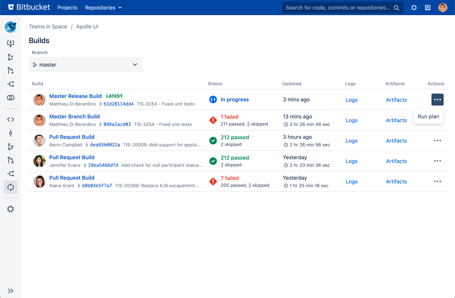Open Kevin Campbell's Pull Request Build
Image resolution: width=455 pixels, height=298 pixels.
click(72, 137)
